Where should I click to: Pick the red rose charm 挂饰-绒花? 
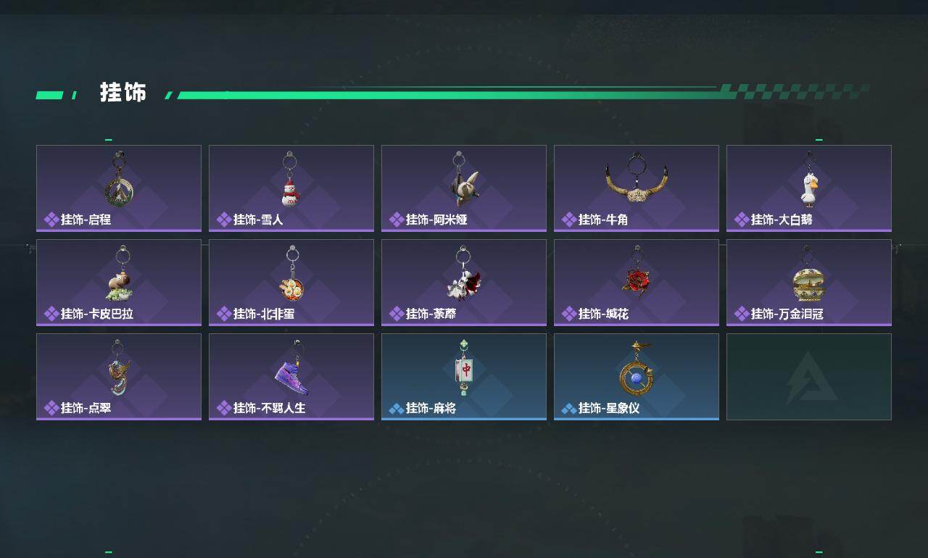tap(636, 274)
